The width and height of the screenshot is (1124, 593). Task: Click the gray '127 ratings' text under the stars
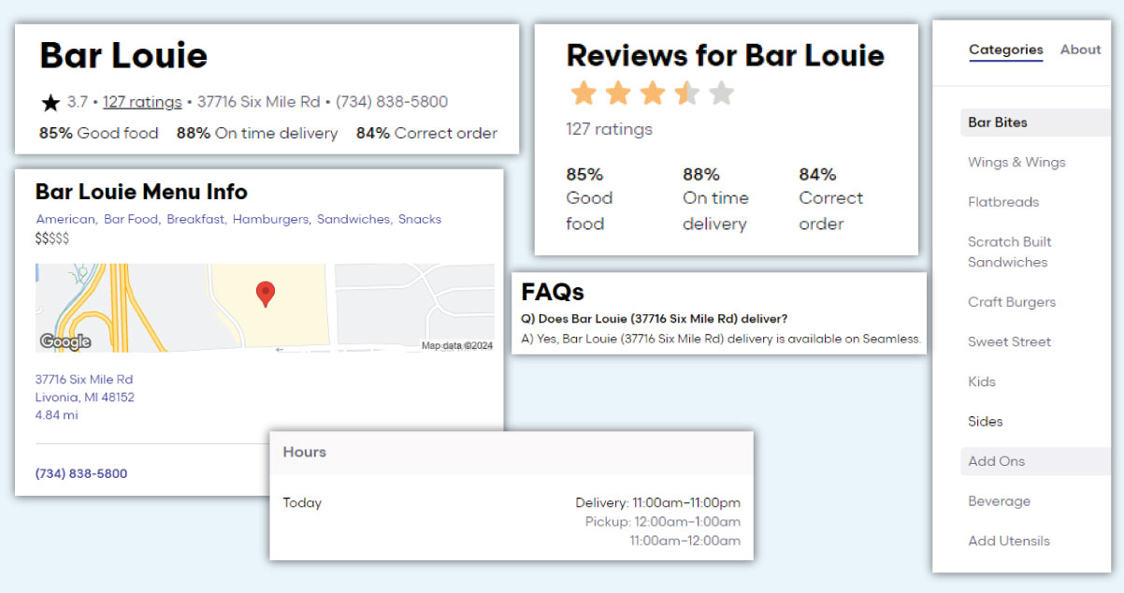click(611, 129)
